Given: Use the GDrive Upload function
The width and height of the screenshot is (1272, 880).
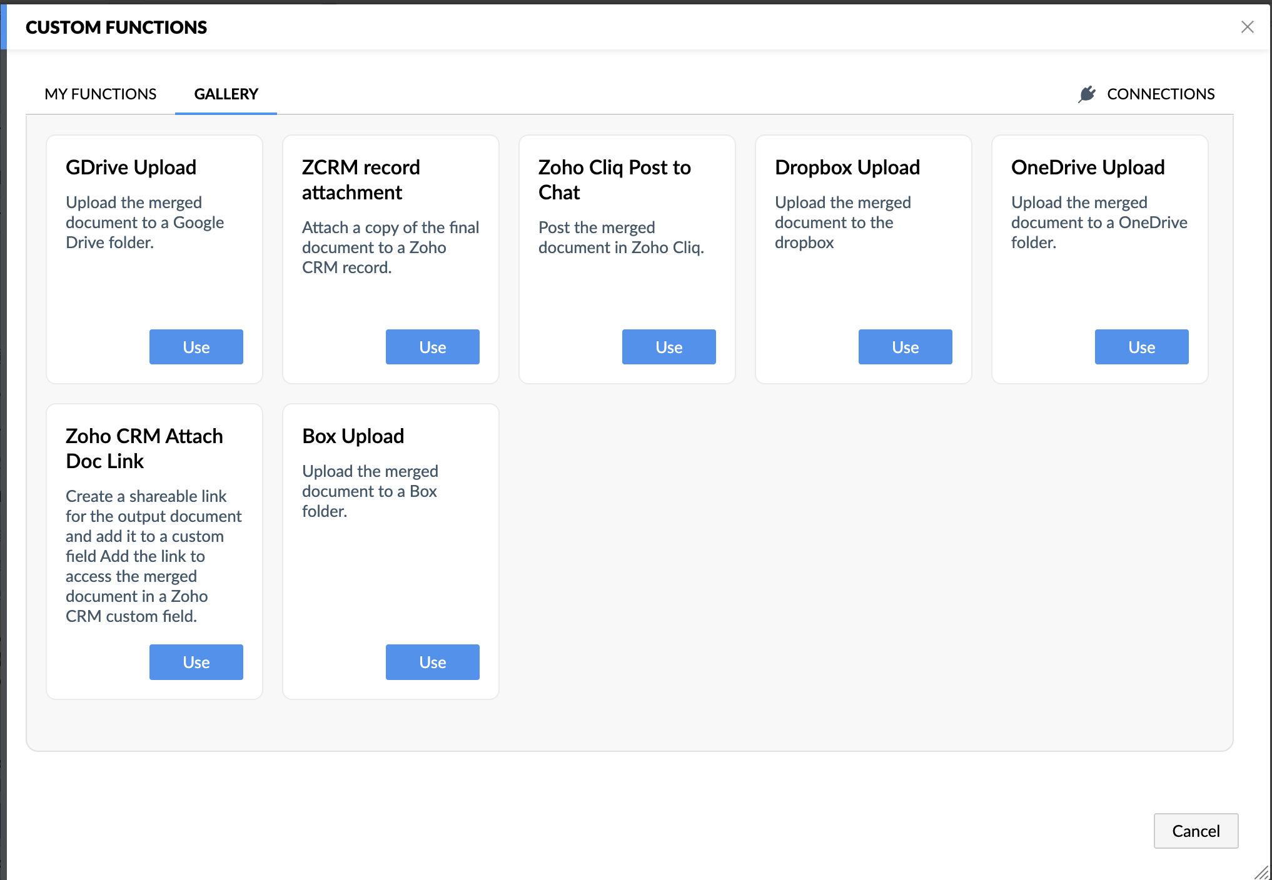Looking at the screenshot, I should coord(196,347).
